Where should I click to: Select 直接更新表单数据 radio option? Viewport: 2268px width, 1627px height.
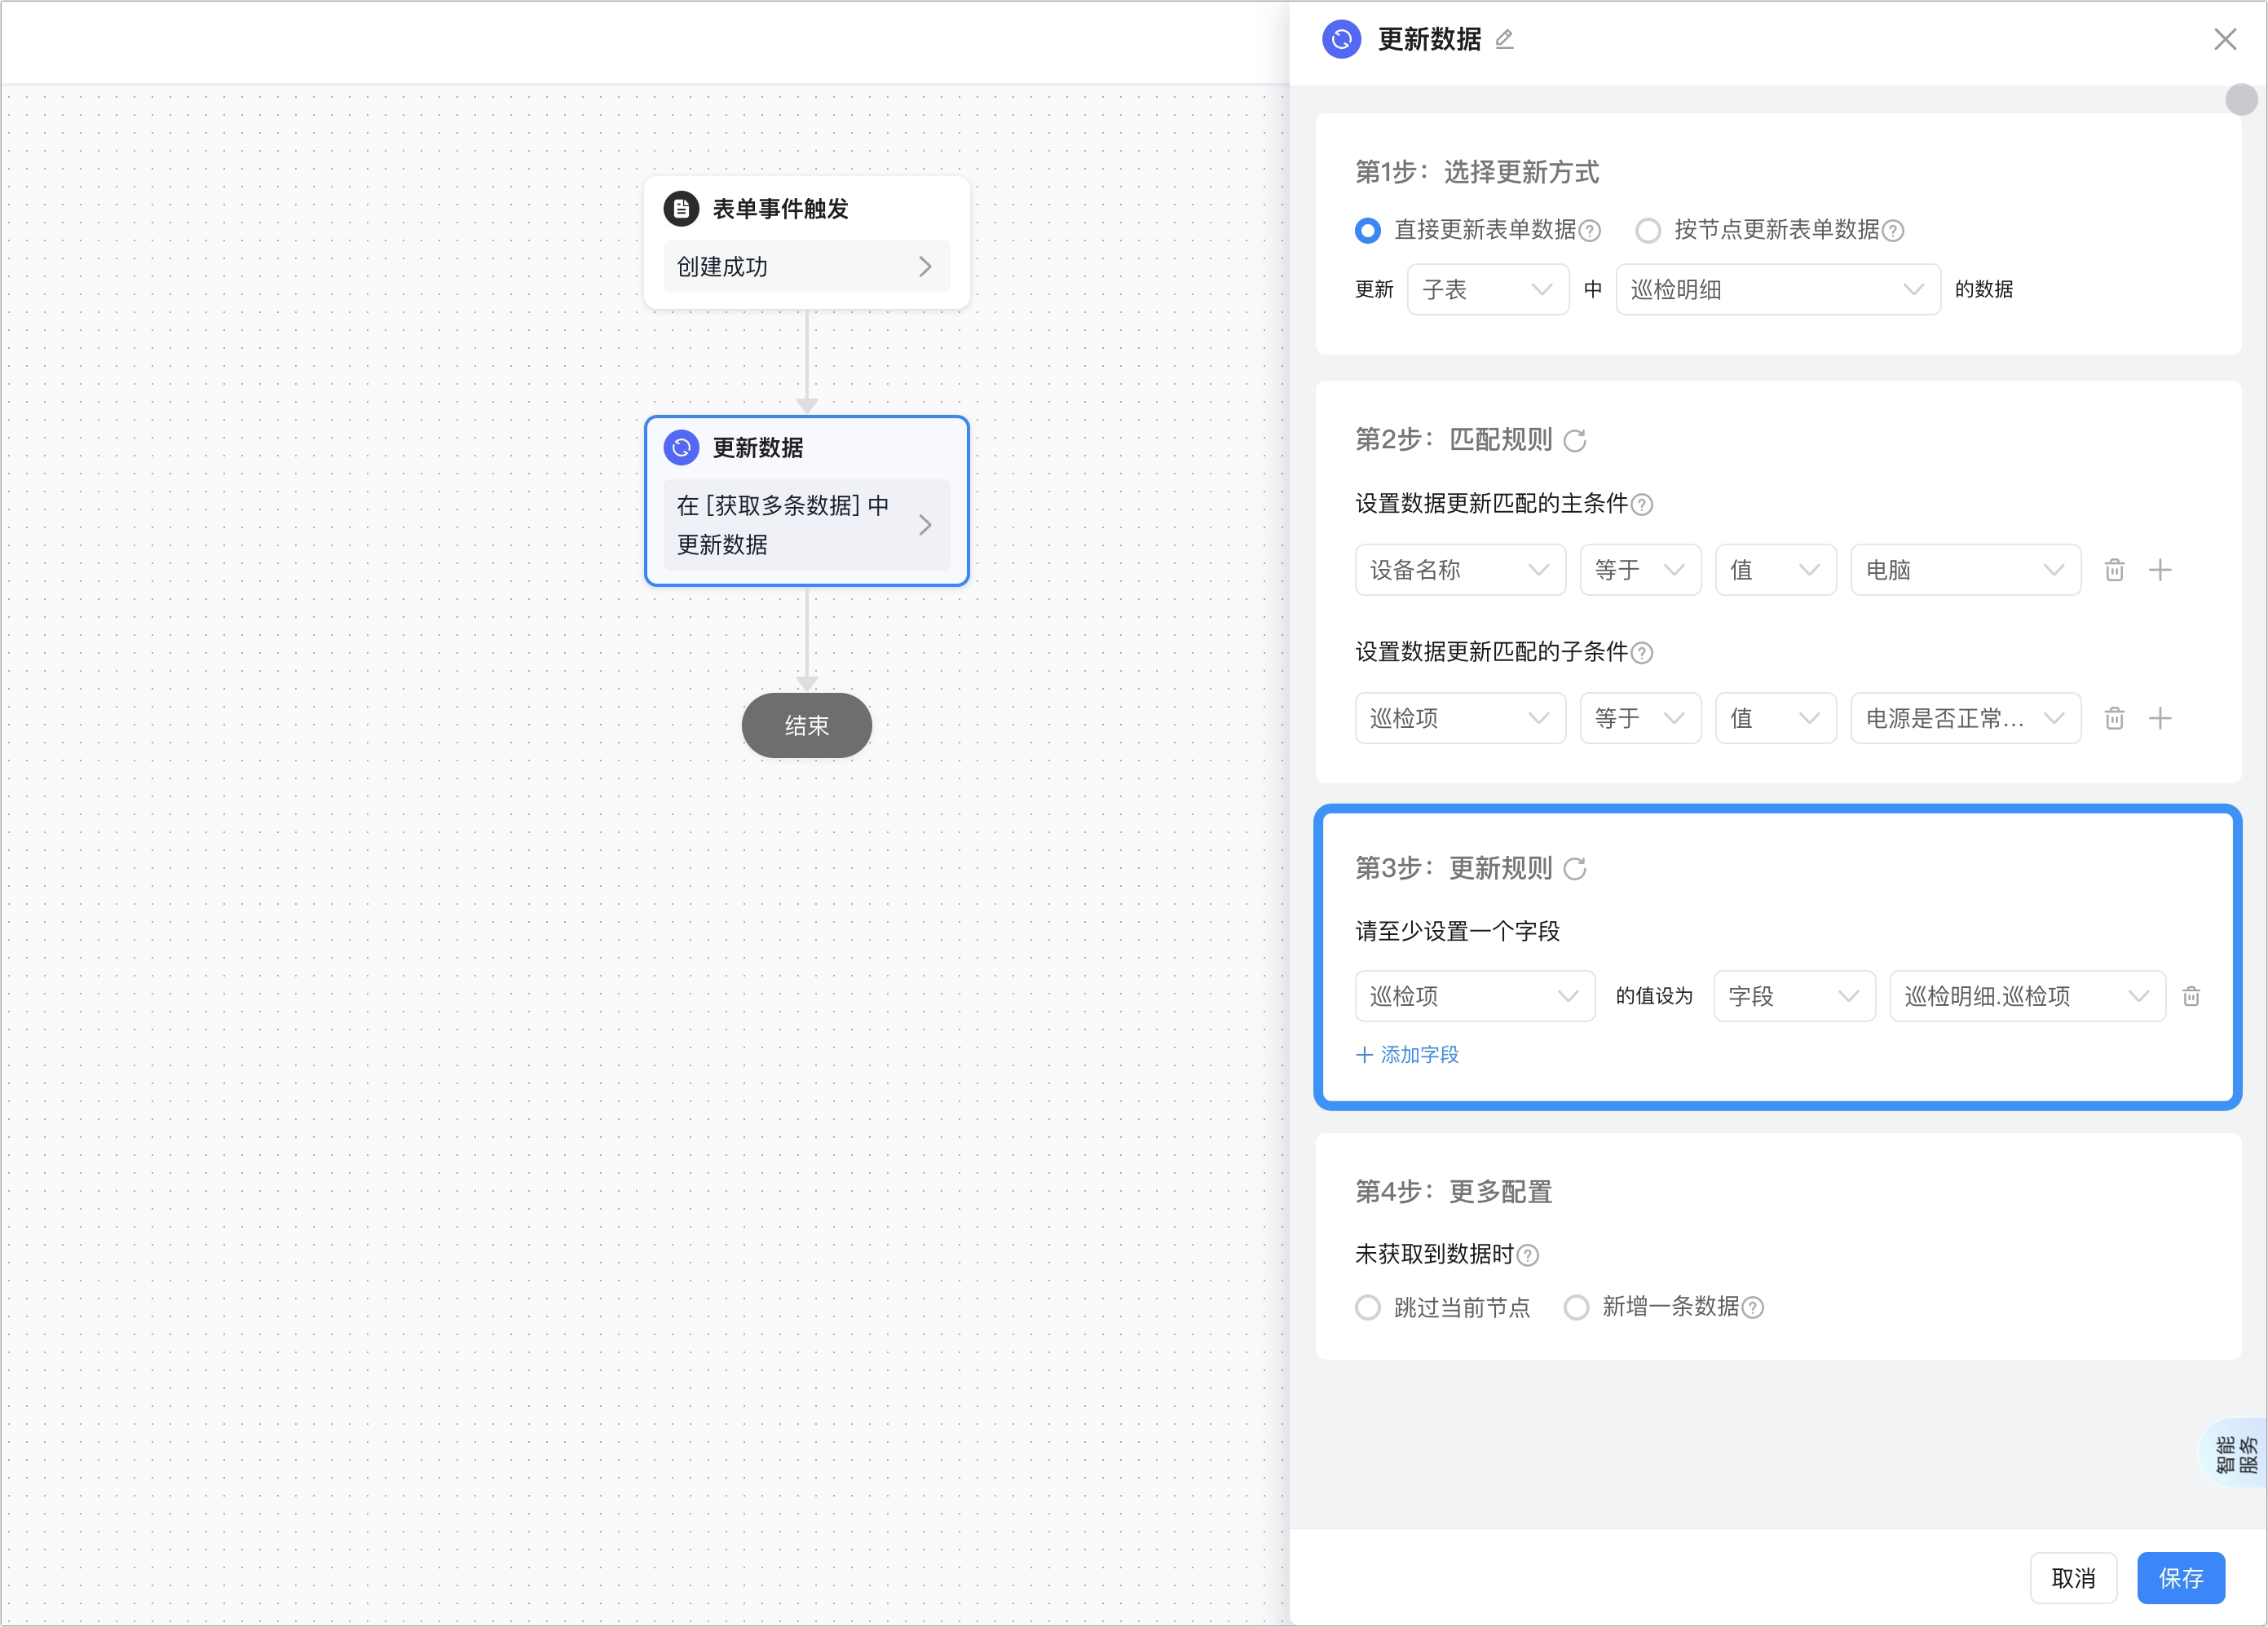[1368, 231]
